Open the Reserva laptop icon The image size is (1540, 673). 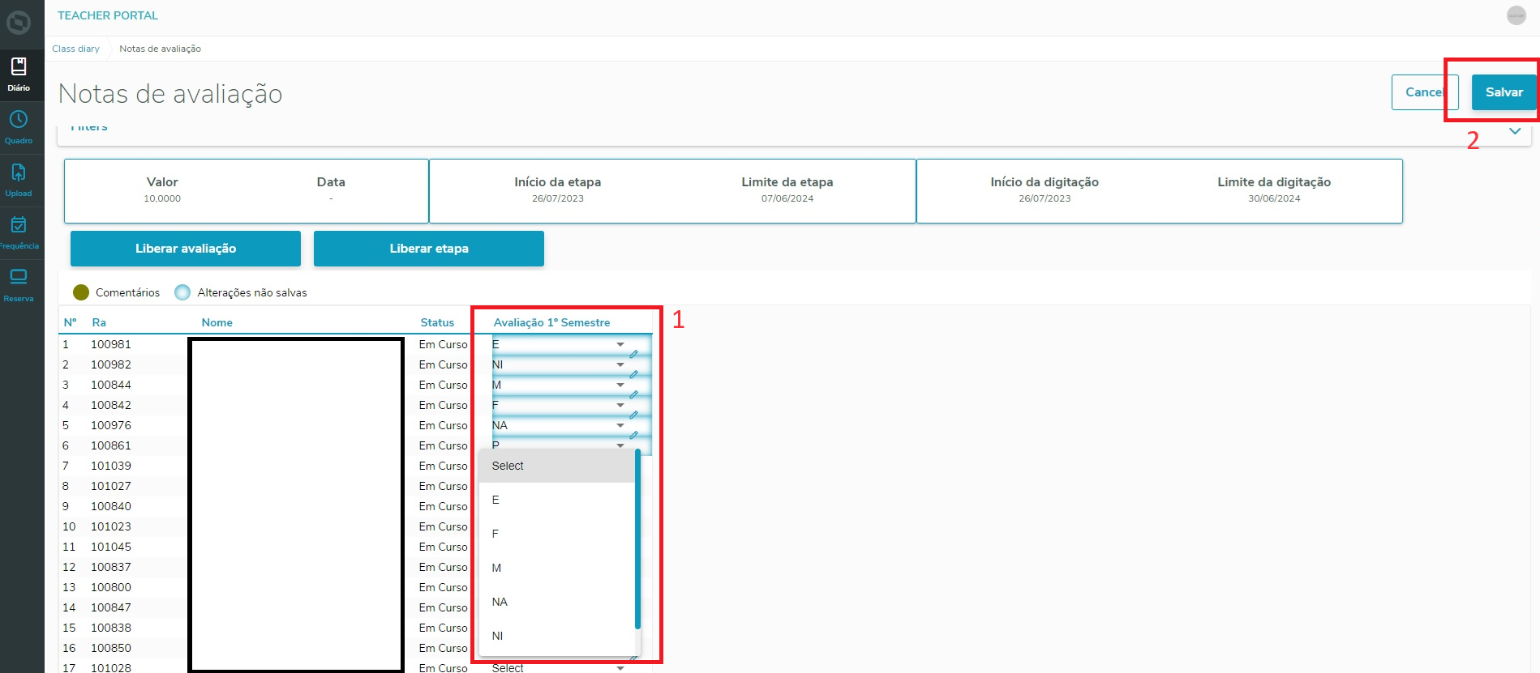[19, 277]
